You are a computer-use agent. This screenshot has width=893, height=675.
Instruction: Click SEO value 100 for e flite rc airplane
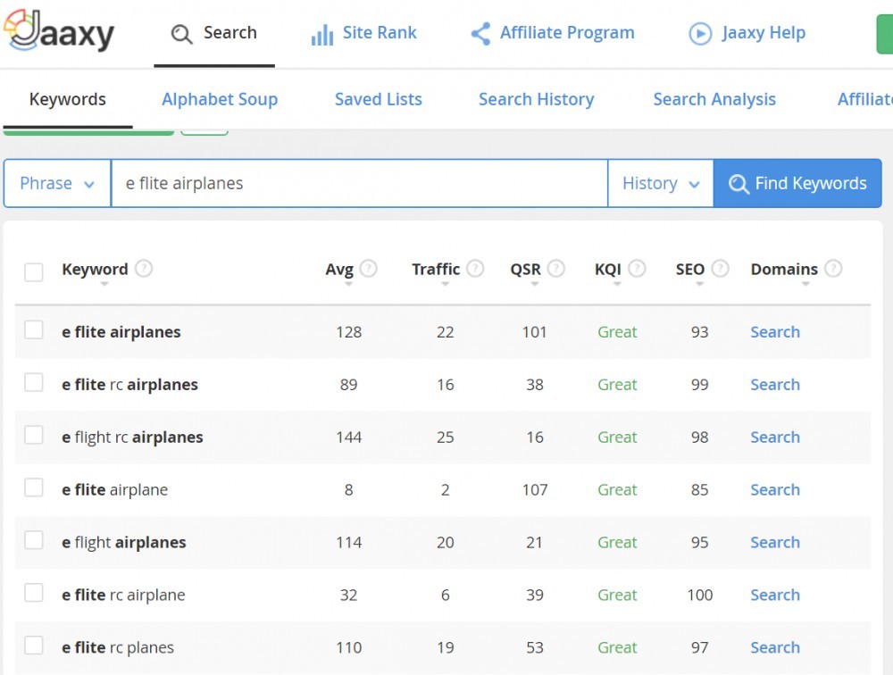point(700,595)
